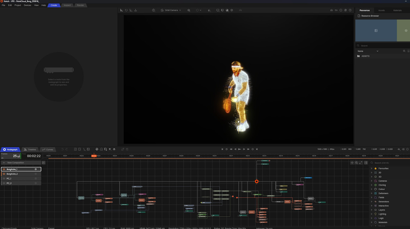Toggle the BorgAnim_2 layer status indicator
The width and height of the screenshot is (410, 229).
[36, 174]
